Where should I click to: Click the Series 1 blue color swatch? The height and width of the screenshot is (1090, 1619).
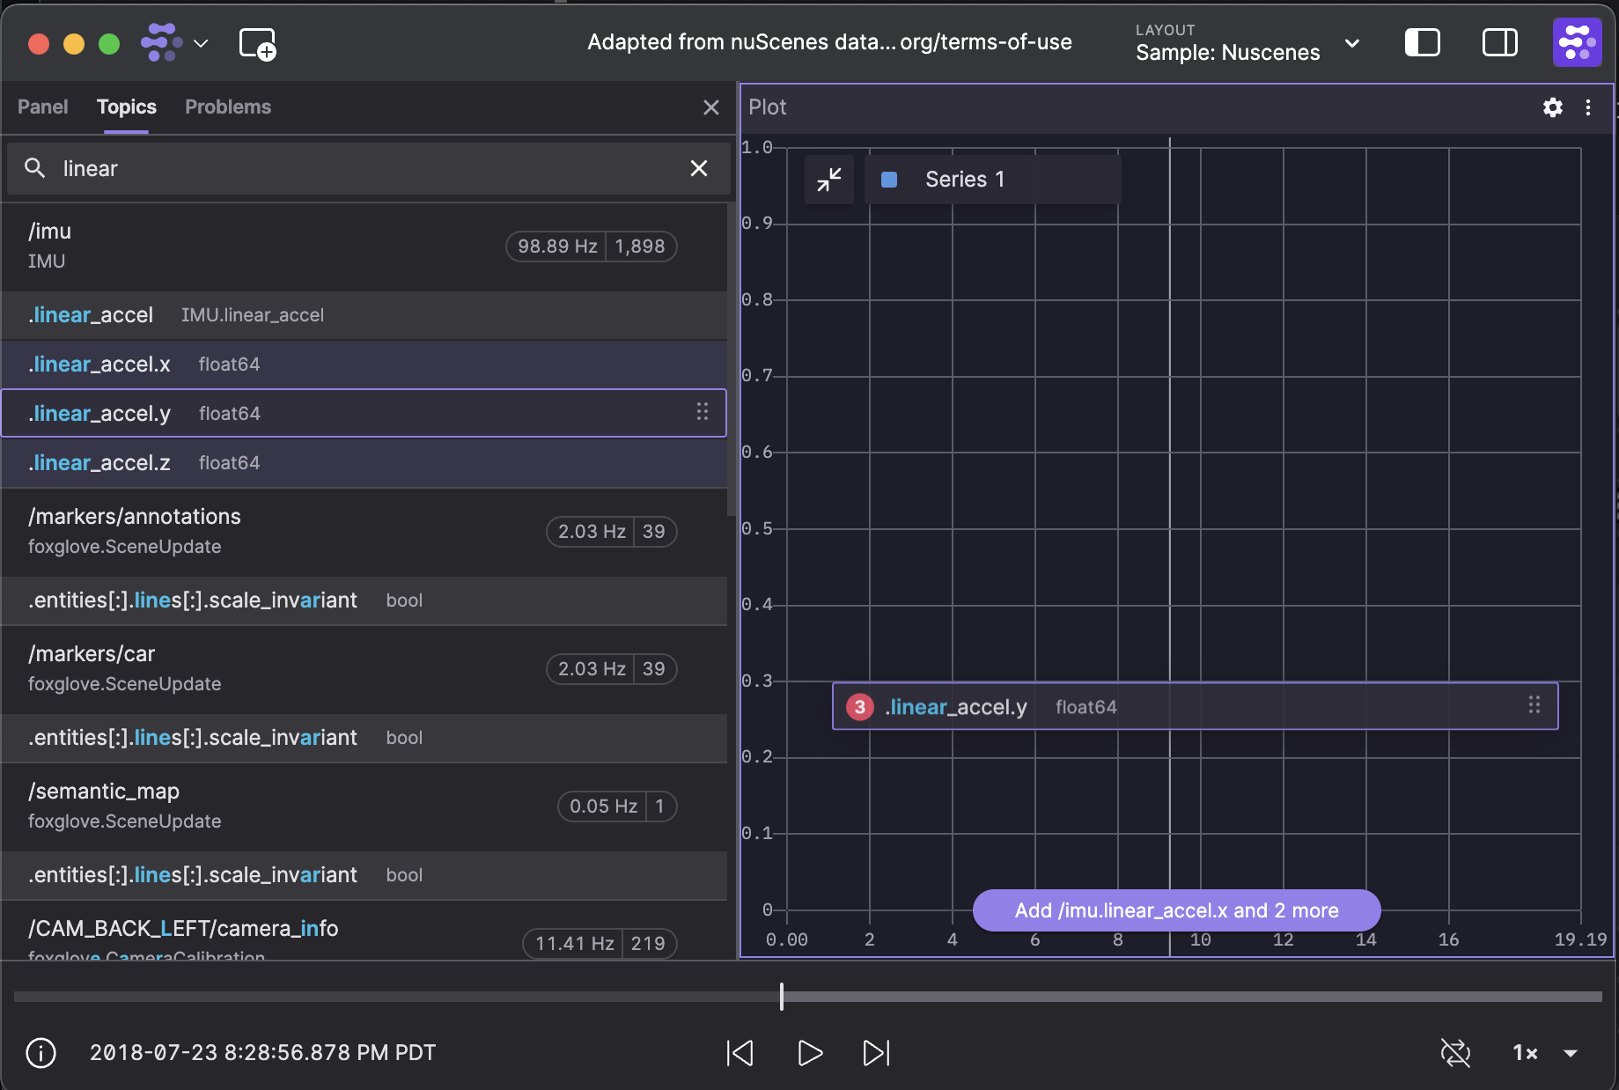coord(889,180)
